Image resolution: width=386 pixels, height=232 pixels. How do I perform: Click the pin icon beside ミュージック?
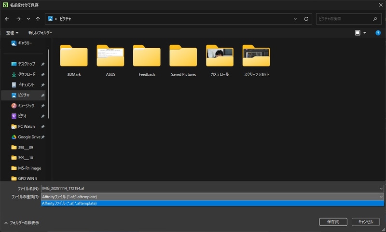[43, 106]
